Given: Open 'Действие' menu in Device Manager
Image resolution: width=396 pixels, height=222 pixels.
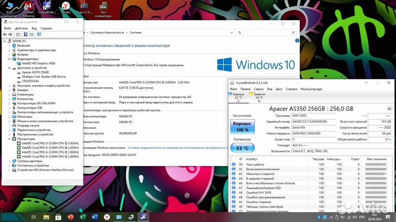Looking at the screenshot, I should coord(21,29).
